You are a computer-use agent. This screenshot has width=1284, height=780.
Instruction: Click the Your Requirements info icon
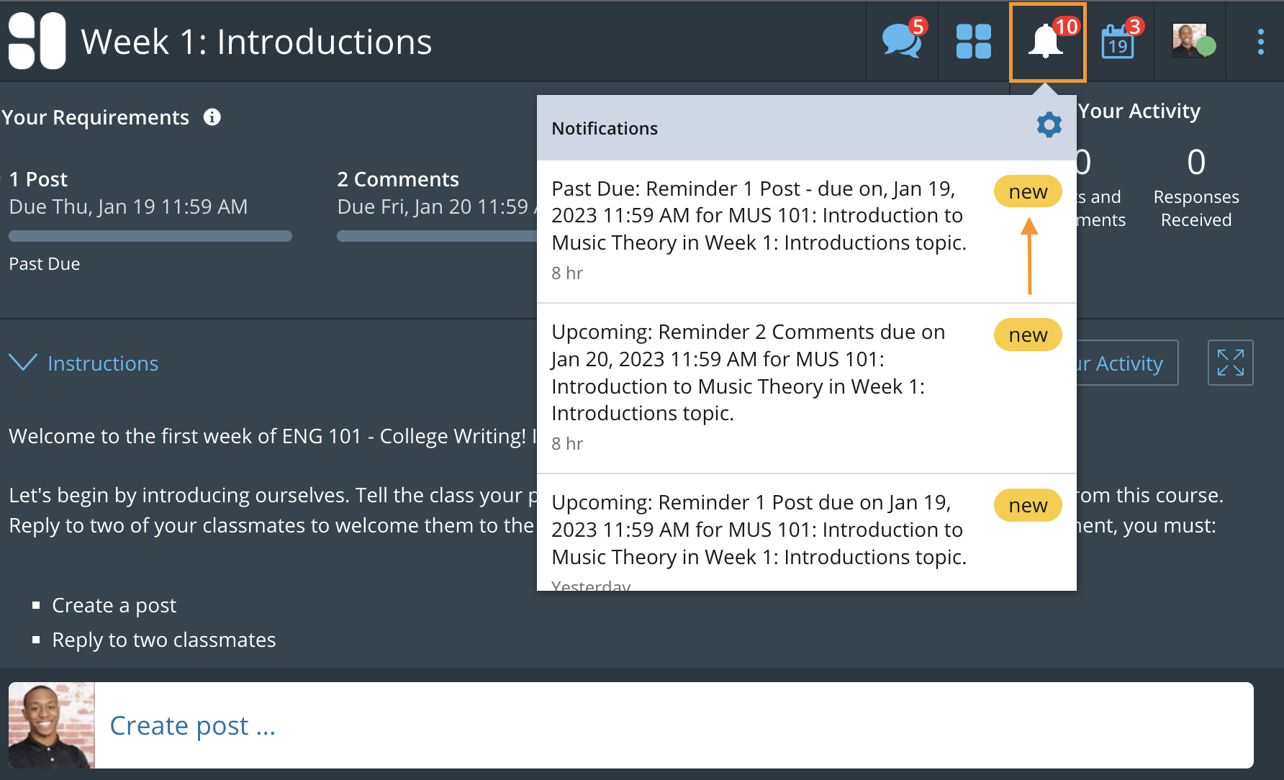212,117
